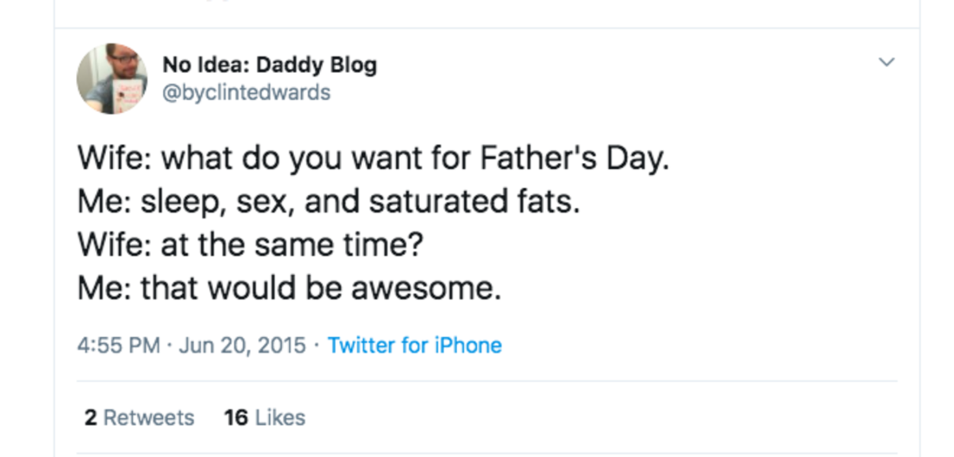View the 2 Retweets list
The image size is (954, 457).
(x=139, y=418)
